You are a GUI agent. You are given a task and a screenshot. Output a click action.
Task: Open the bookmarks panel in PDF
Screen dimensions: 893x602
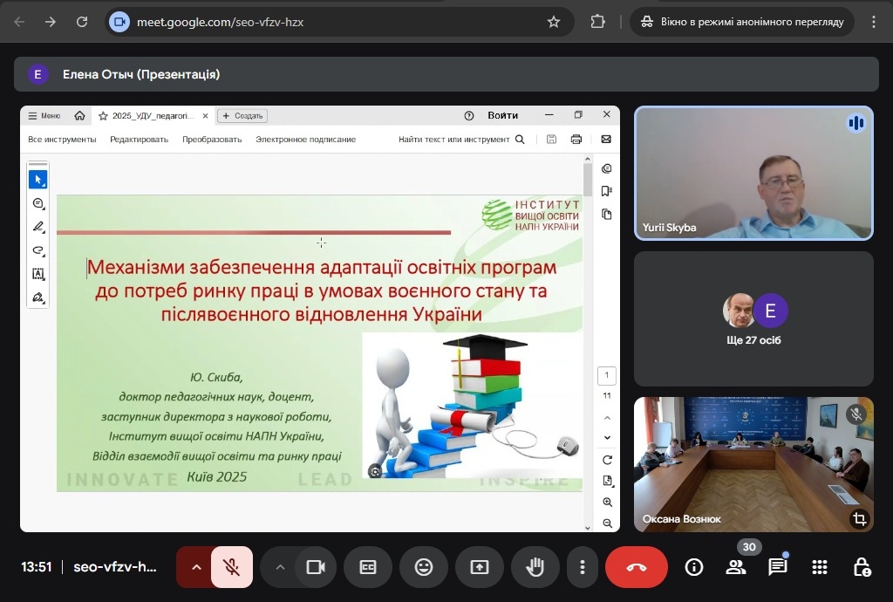pos(607,191)
